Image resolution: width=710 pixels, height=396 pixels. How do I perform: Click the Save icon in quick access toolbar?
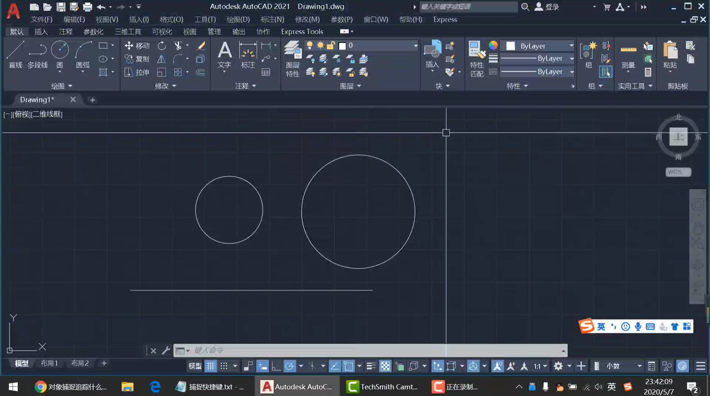tap(61, 7)
